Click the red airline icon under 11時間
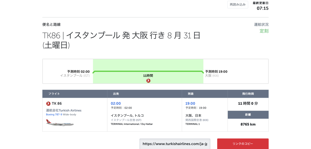This screenshot has width=311, height=149. point(148,81)
